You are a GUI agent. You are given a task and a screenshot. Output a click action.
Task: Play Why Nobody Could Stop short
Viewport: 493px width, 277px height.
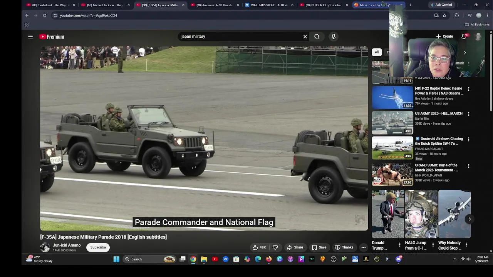coord(454,214)
